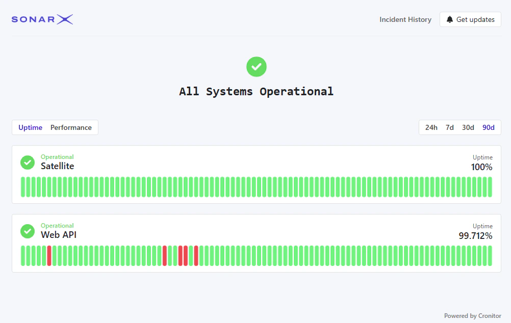Select the 90d time range
The image size is (511, 323).
[489, 128]
